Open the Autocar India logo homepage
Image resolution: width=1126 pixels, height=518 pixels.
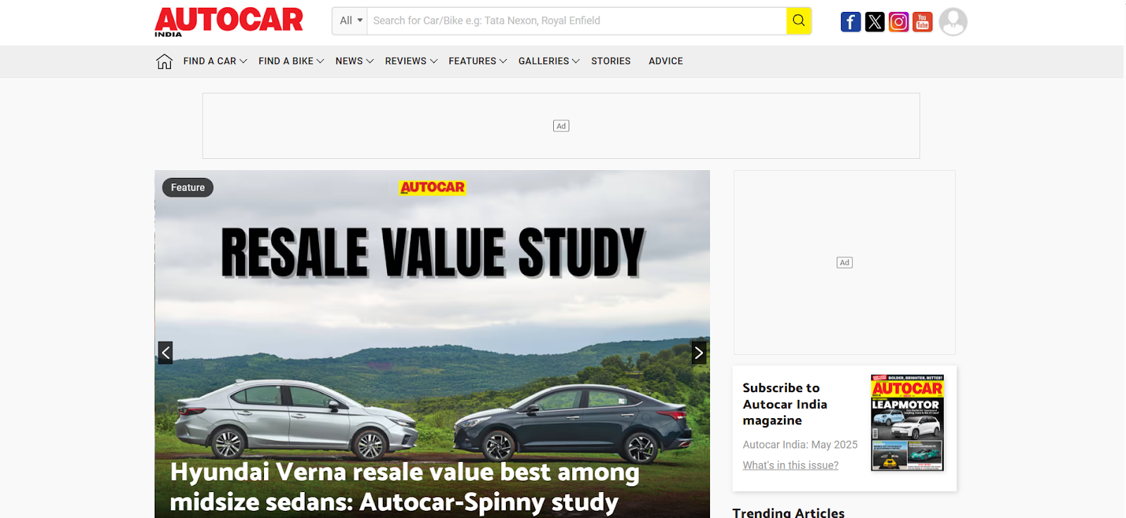(229, 22)
